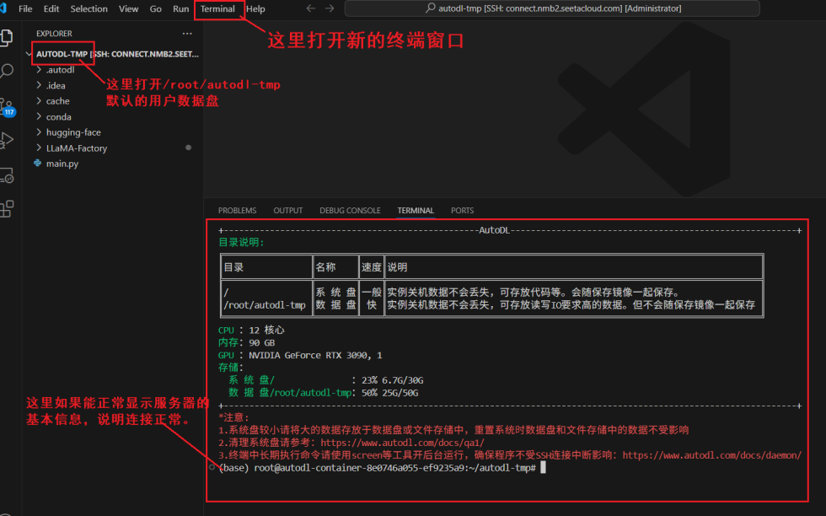826x516 pixels.
Task: Open the Explorer view in activity bar
Action: click(8, 37)
